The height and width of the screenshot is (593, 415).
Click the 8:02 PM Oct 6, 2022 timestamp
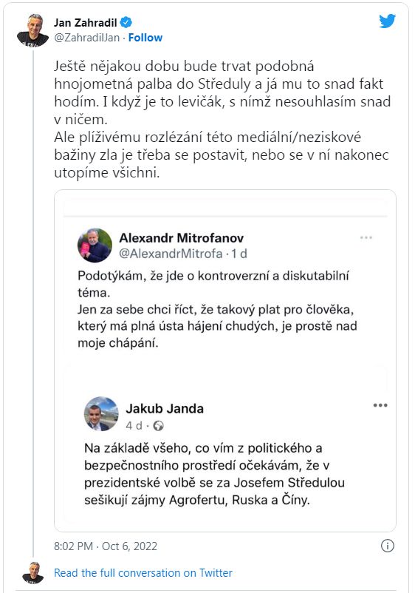click(x=106, y=546)
